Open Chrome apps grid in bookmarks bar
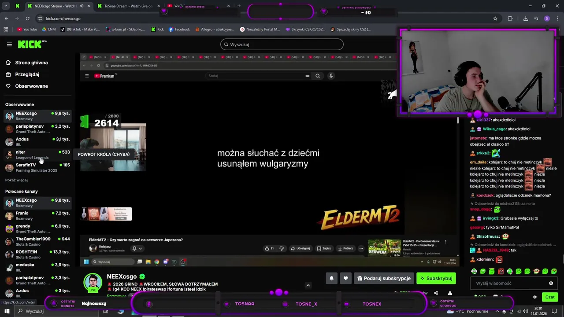 pyautogui.click(x=6, y=29)
